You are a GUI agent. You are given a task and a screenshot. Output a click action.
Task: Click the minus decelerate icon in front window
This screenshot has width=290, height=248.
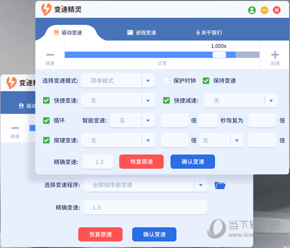point(50,55)
